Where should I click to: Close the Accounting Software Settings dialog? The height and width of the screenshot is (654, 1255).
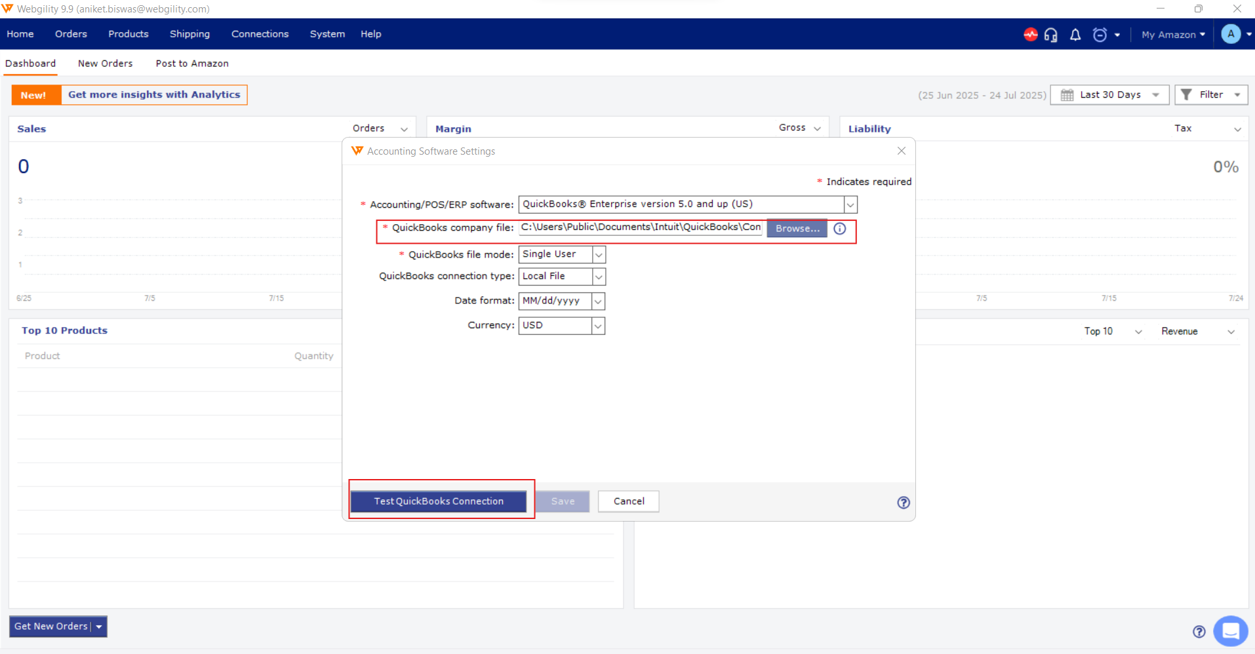click(902, 151)
